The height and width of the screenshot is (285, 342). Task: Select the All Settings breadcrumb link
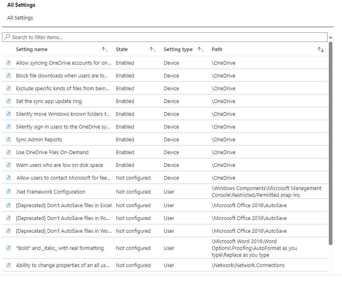20,18
